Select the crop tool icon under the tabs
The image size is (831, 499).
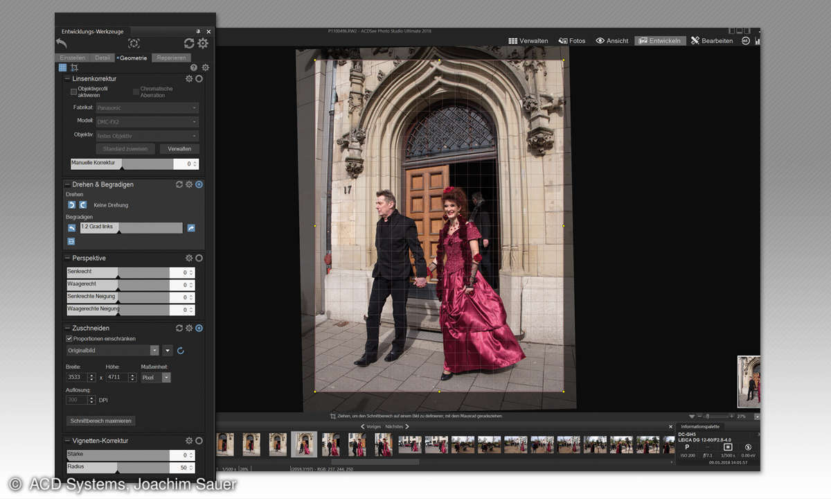pos(74,67)
